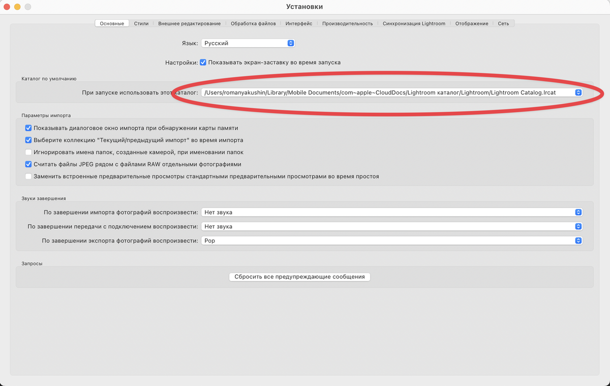Enable replacing embedded previews with standard previews

tap(28, 176)
